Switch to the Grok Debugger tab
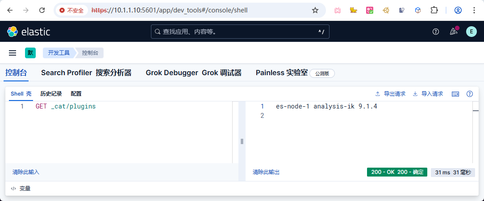The image size is (484, 201). pos(193,73)
